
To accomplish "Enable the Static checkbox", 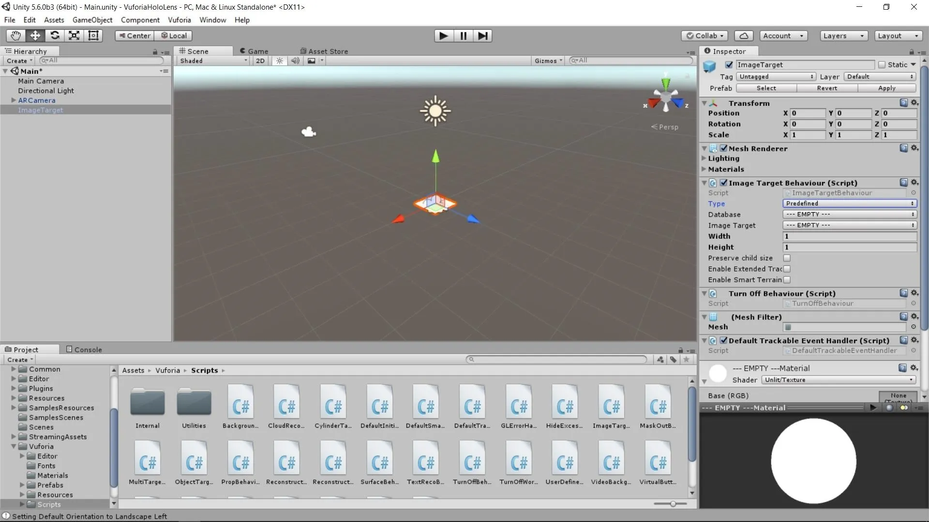I will (882, 65).
